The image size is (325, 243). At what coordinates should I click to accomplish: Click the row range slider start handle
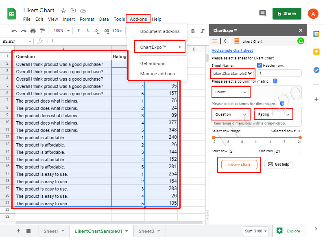coord(214,138)
